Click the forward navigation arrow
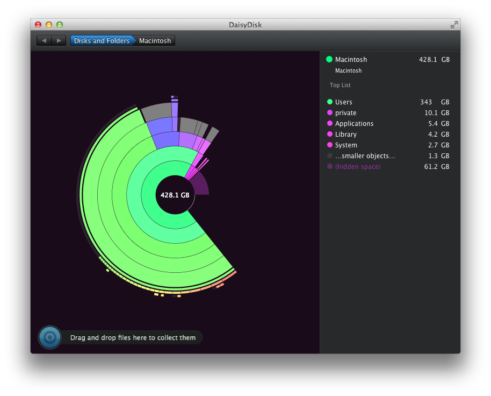Image resolution: width=491 pixels, height=396 pixels. click(59, 41)
